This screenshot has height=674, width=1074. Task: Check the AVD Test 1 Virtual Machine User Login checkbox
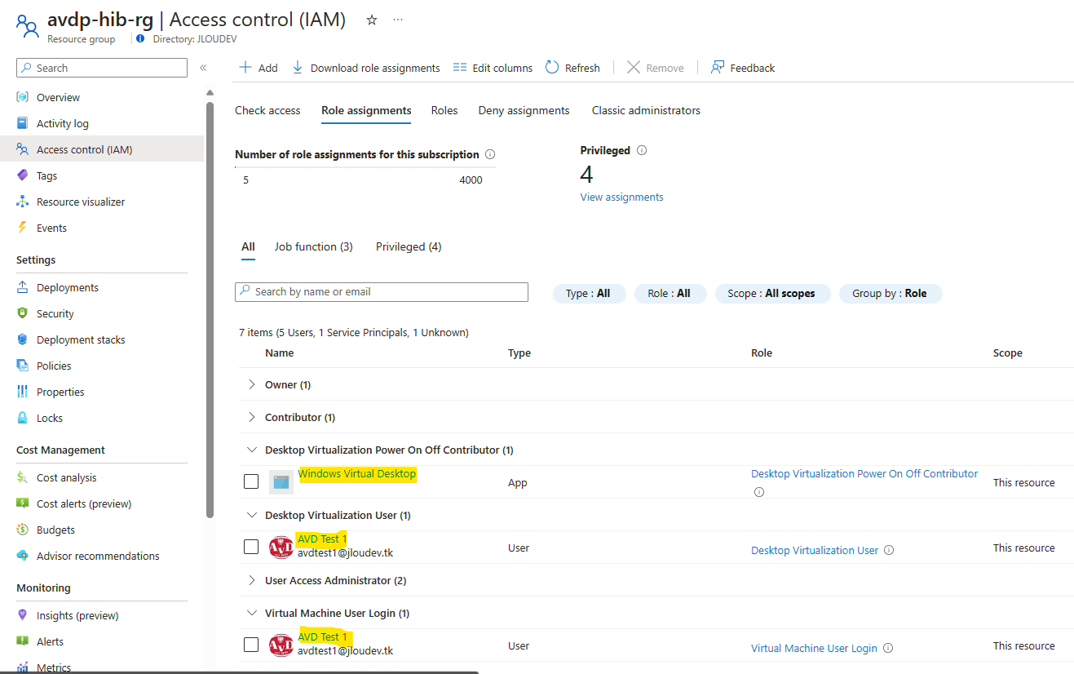pos(251,645)
